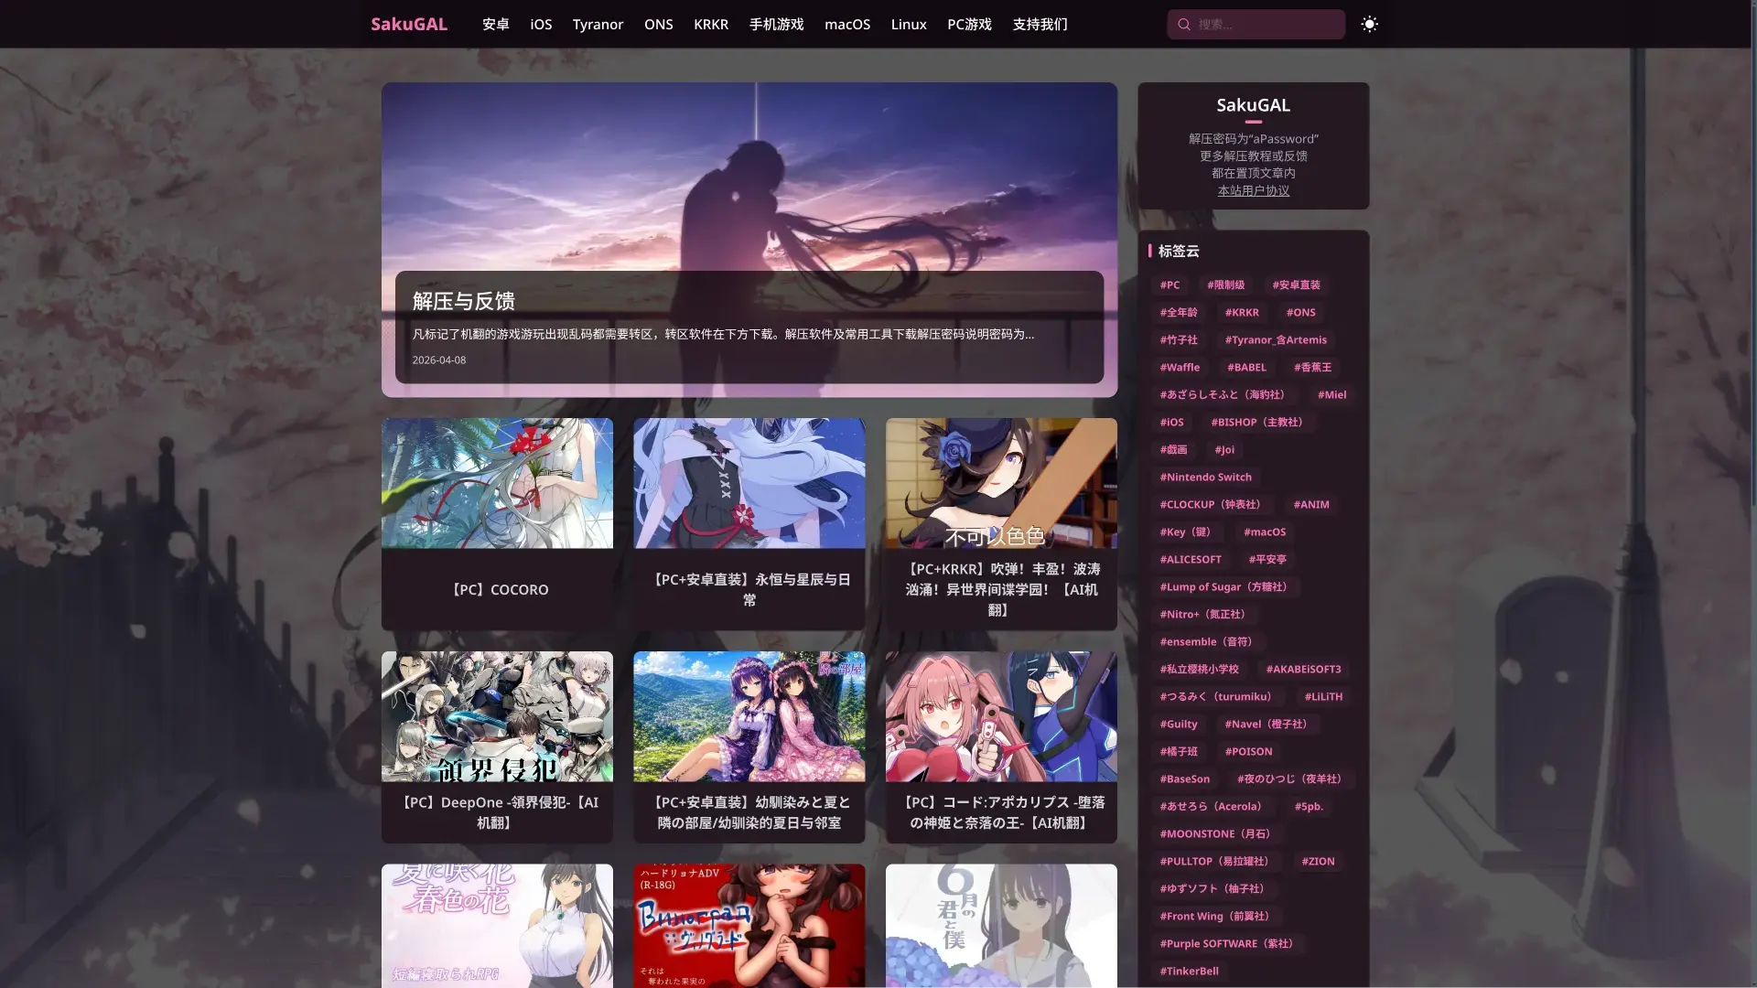Click the #LiLiTH tag

[x=1323, y=697]
